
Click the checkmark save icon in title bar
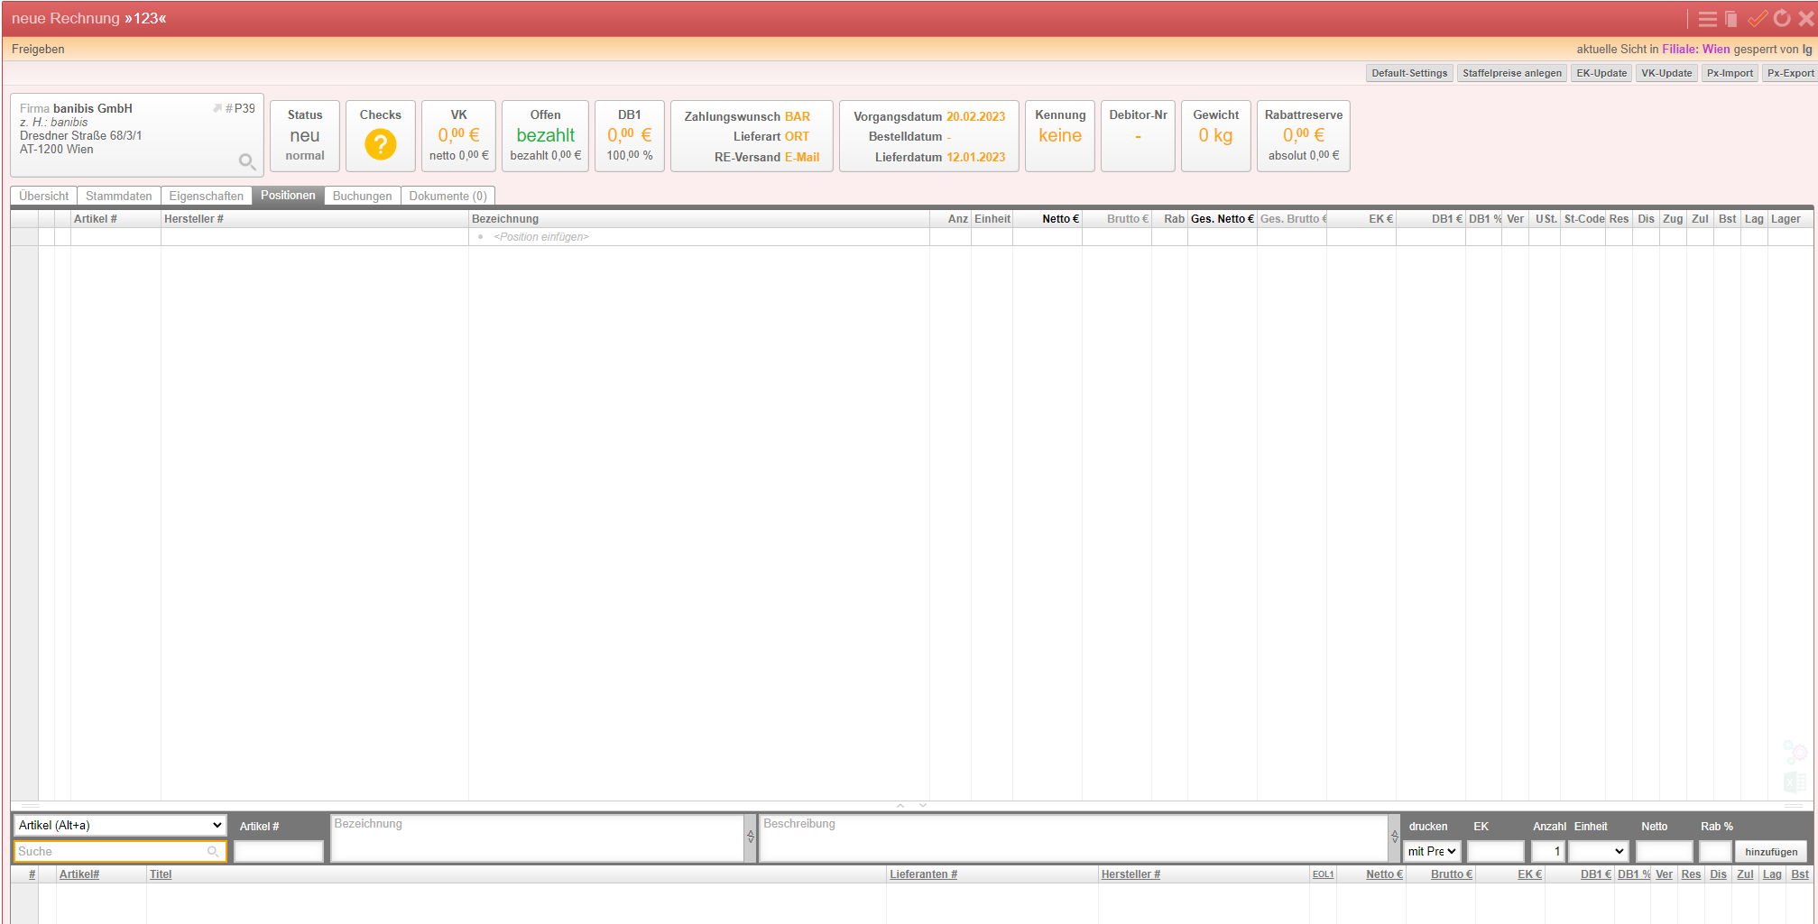coord(1757,19)
